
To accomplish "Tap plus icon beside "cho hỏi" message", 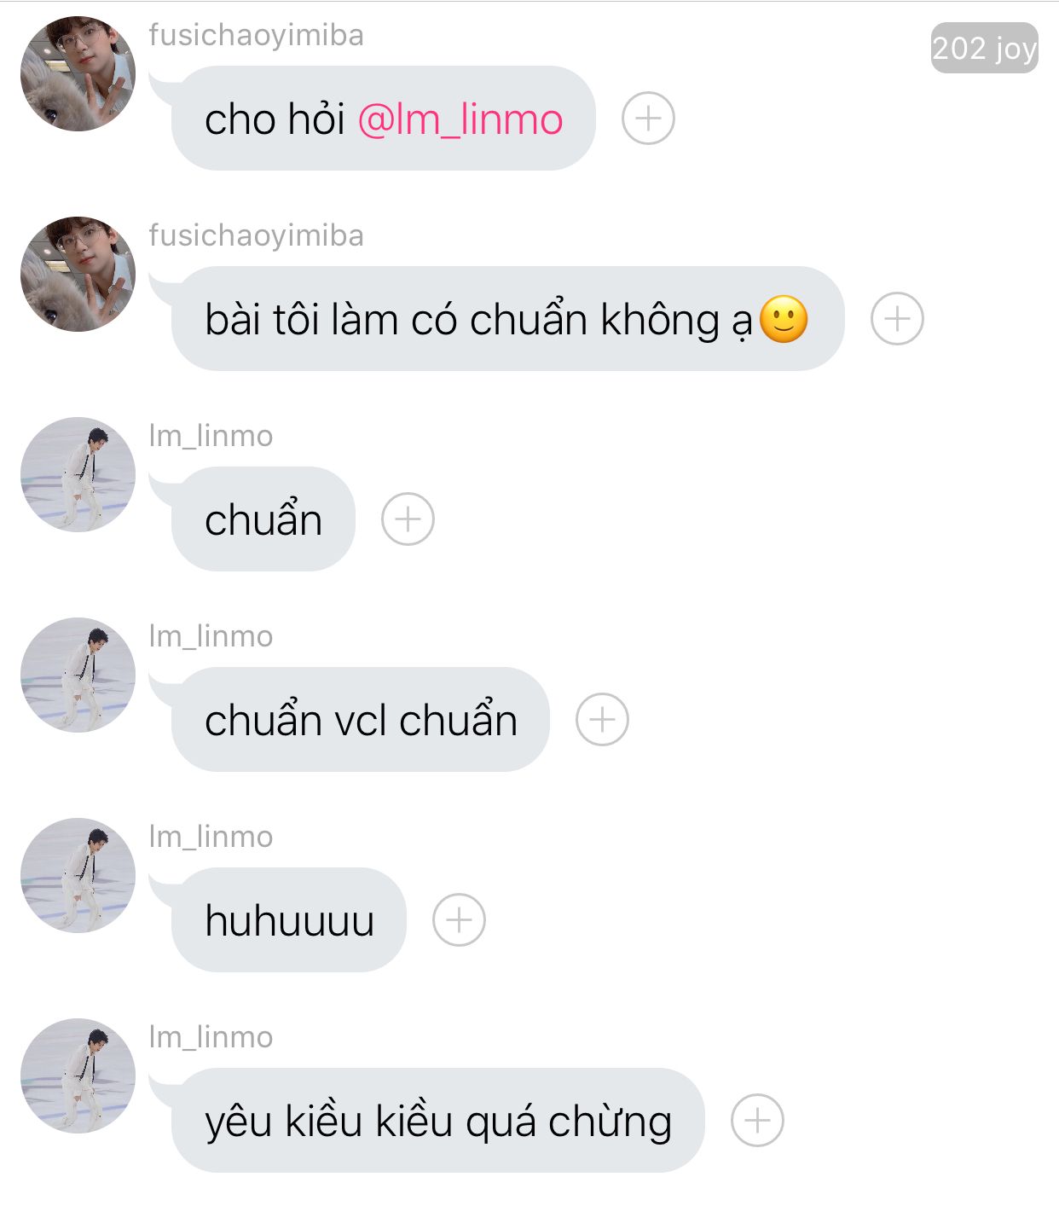I will point(648,118).
